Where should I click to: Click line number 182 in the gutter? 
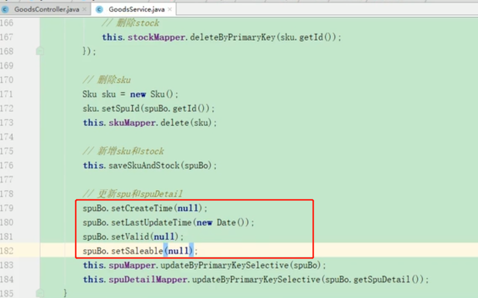pyautogui.click(x=7, y=251)
